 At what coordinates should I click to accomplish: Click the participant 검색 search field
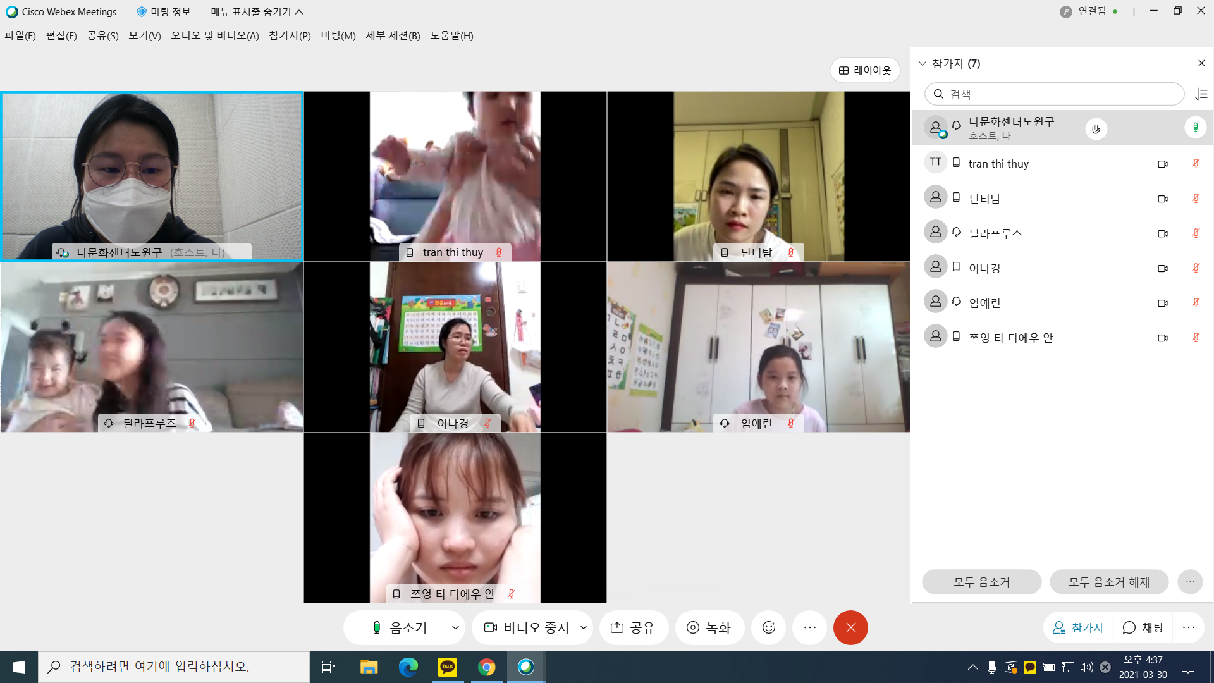(x=1054, y=94)
